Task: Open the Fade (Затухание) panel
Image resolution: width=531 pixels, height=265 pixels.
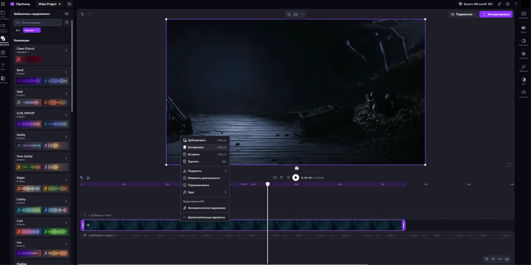Action: pos(523,42)
